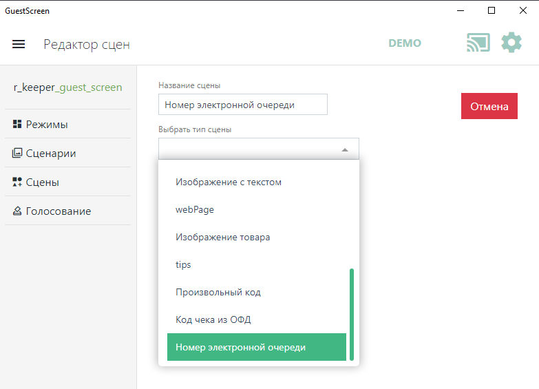
Task: Open the hamburger navigation menu
Action: point(19,44)
